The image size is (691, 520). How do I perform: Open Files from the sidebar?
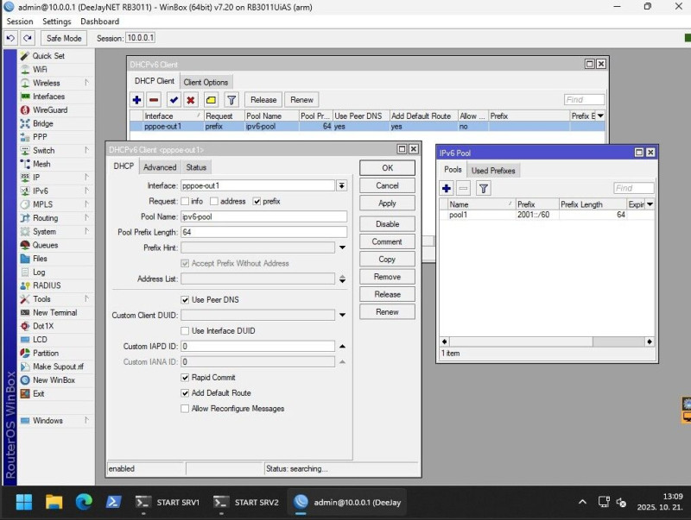[40, 259]
